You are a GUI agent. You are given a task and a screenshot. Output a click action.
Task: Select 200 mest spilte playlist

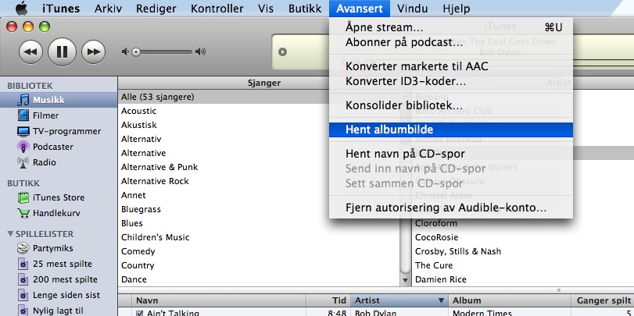coord(59,279)
